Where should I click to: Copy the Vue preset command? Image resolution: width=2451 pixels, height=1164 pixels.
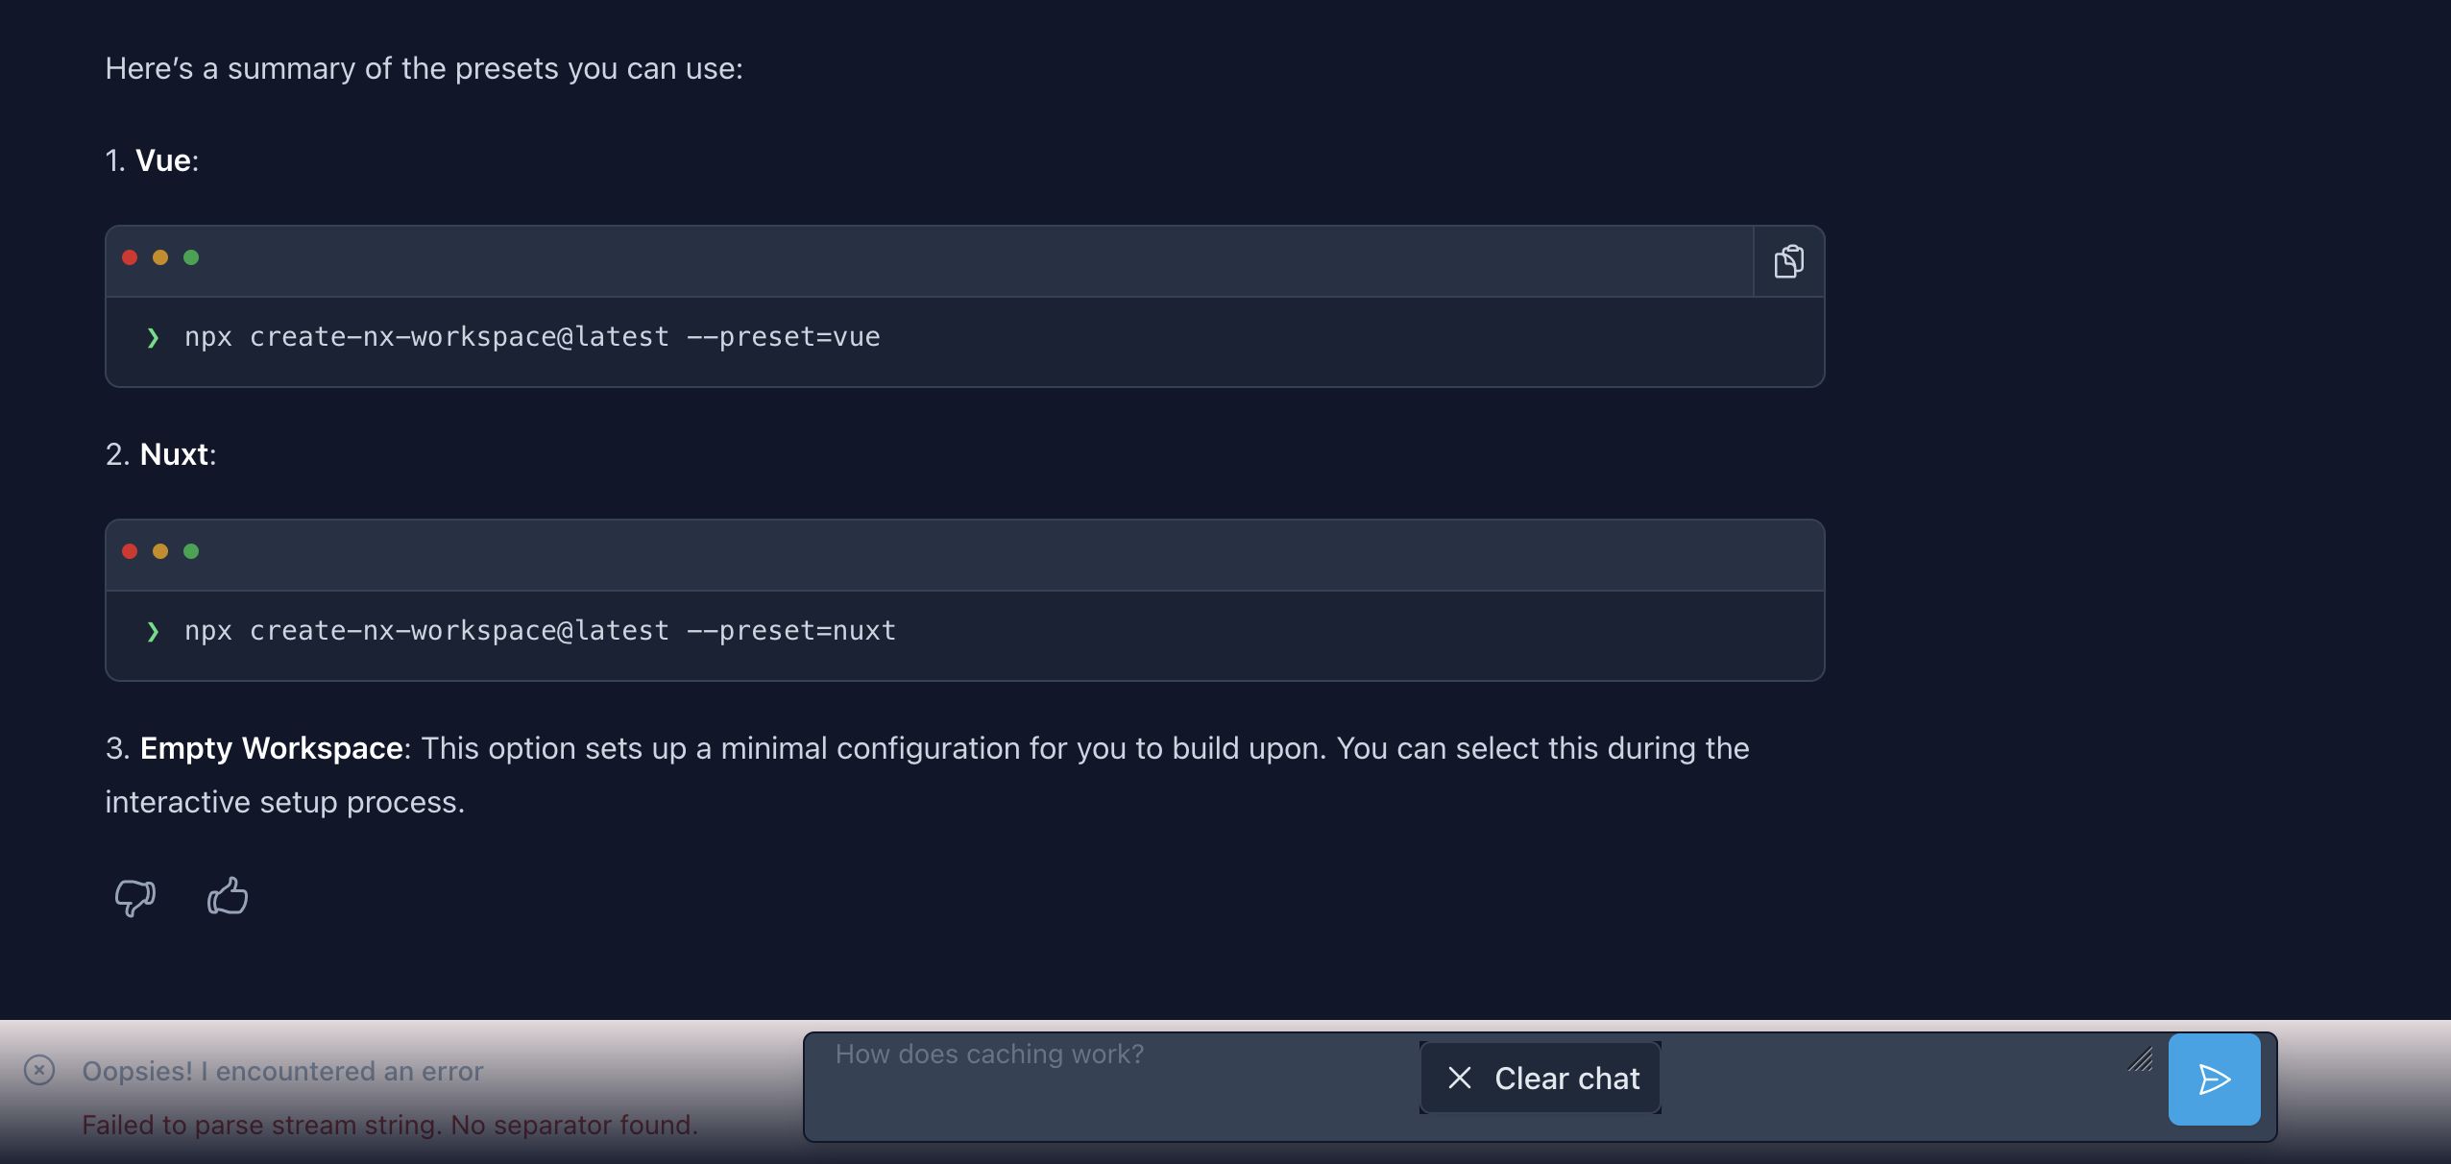pyautogui.click(x=1788, y=261)
